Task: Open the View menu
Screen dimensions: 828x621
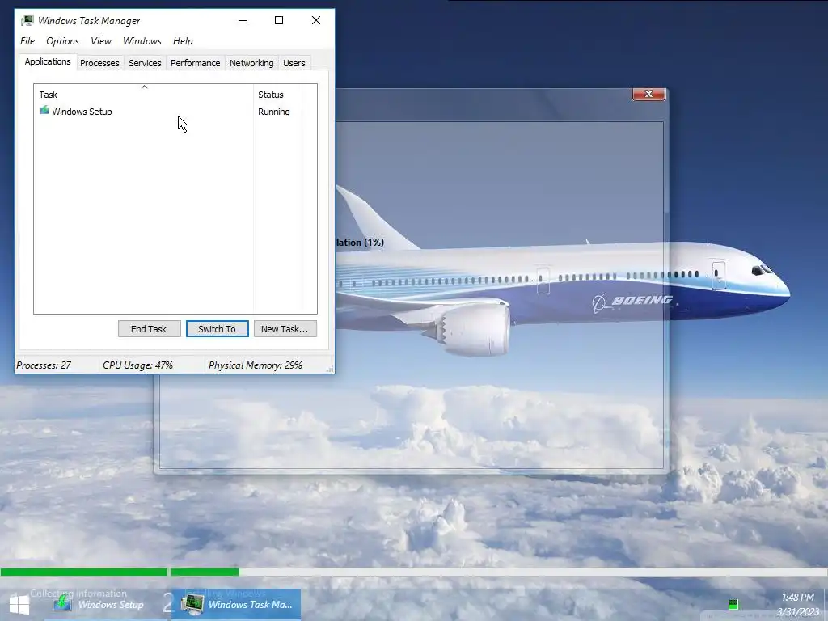Action: pos(101,41)
